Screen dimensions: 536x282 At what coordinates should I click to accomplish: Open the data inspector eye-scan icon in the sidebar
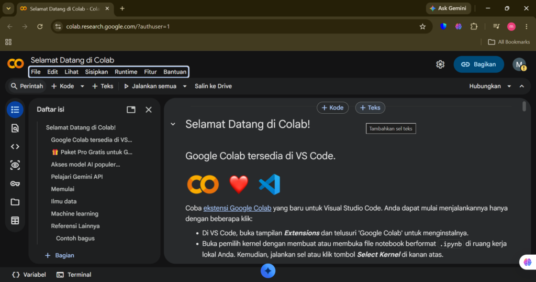pyautogui.click(x=15, y=165)
